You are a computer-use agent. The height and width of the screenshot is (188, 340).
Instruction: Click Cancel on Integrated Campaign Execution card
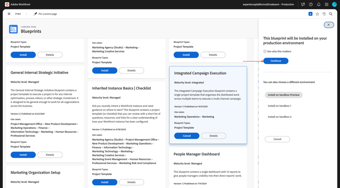tap(187, 136)
